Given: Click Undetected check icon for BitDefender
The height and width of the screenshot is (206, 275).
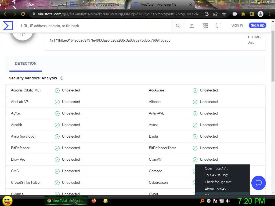Looking at the screenshot, I should coord(57,148).
